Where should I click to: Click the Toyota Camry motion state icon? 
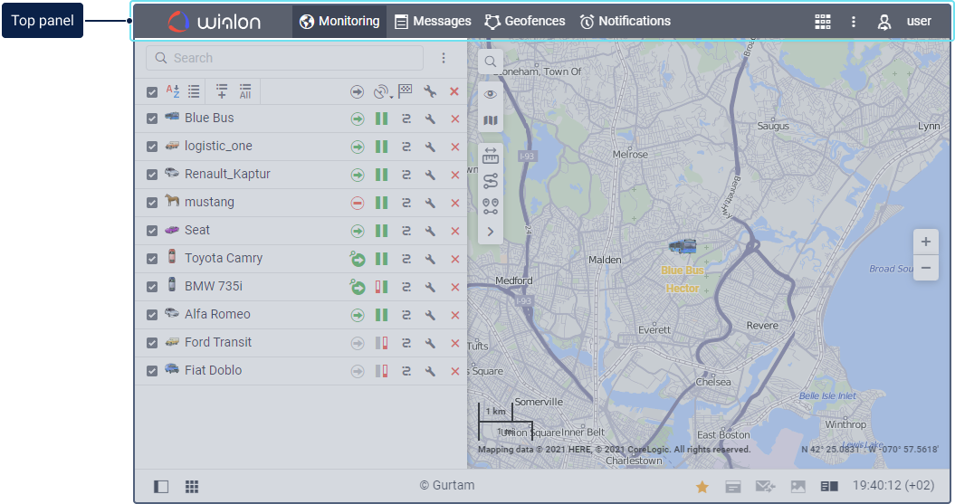(358, 259)
